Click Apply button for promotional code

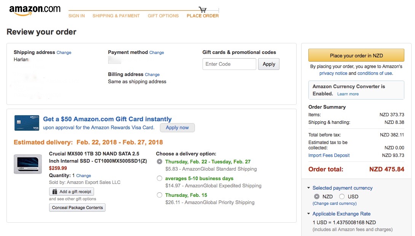[x=269, y=64]
